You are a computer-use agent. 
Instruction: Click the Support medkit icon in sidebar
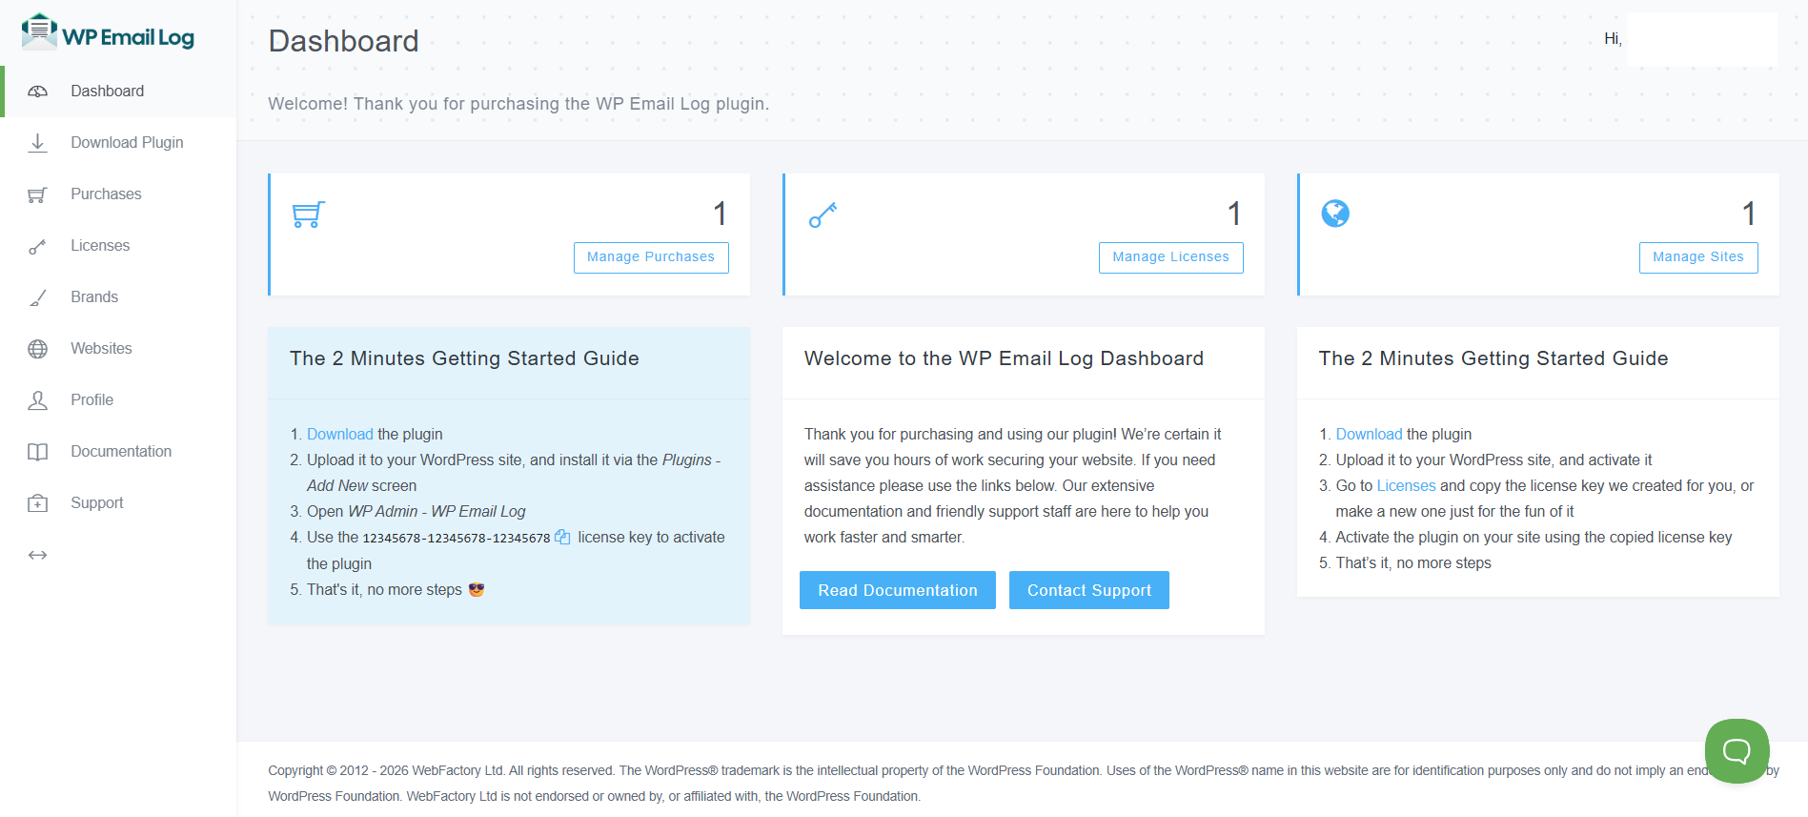(38, 503)
